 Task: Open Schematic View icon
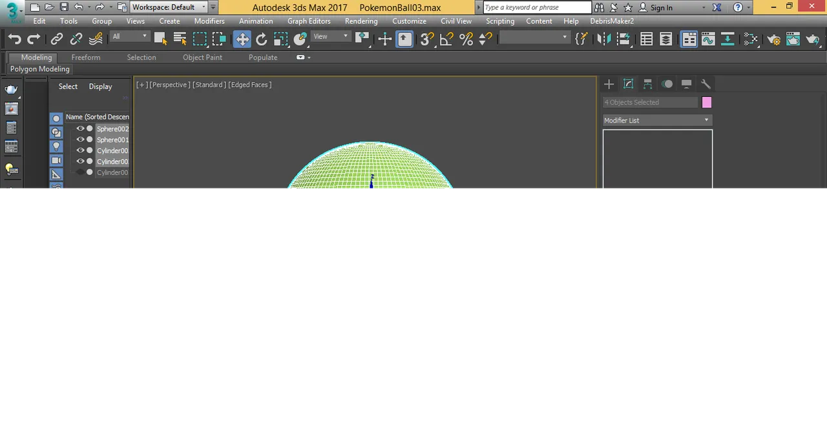728,39
